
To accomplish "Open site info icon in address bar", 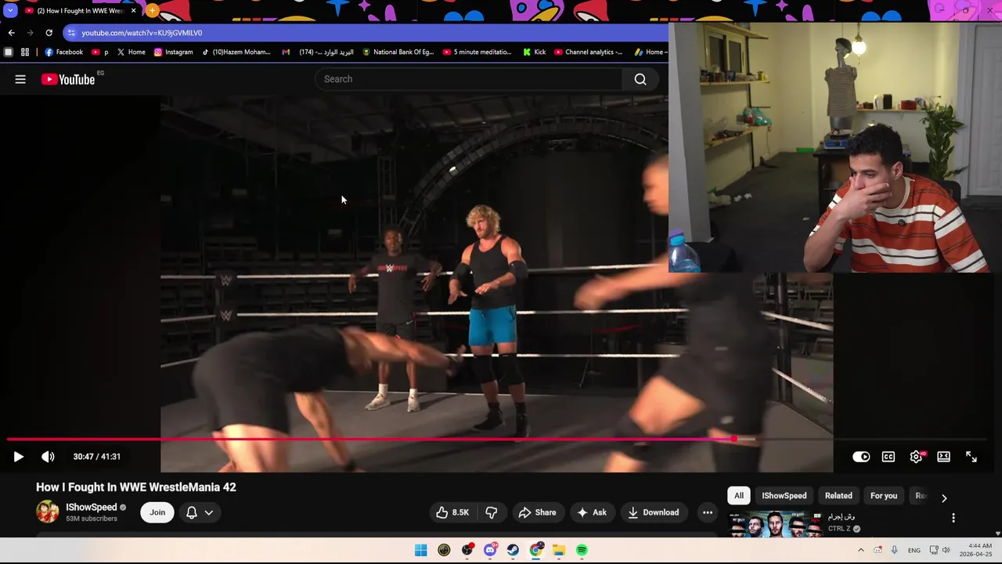I will (x=71, y=33).
